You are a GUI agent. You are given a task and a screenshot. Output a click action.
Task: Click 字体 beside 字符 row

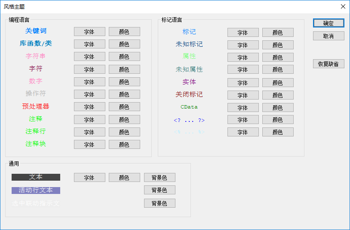89,70
